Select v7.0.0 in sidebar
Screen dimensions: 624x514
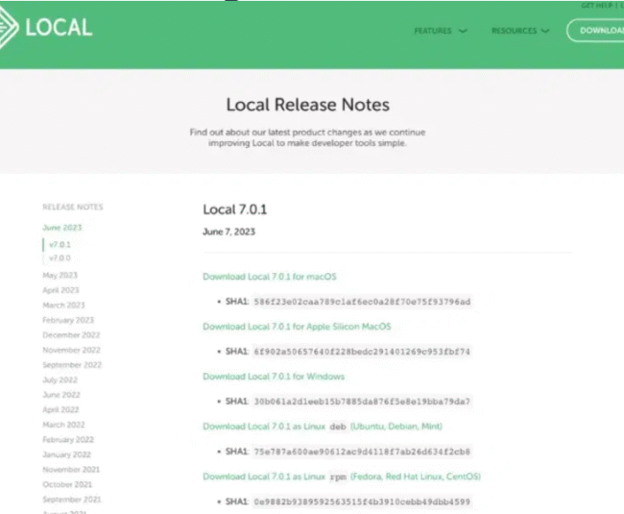pyautogui.click(x=60, y=258)
